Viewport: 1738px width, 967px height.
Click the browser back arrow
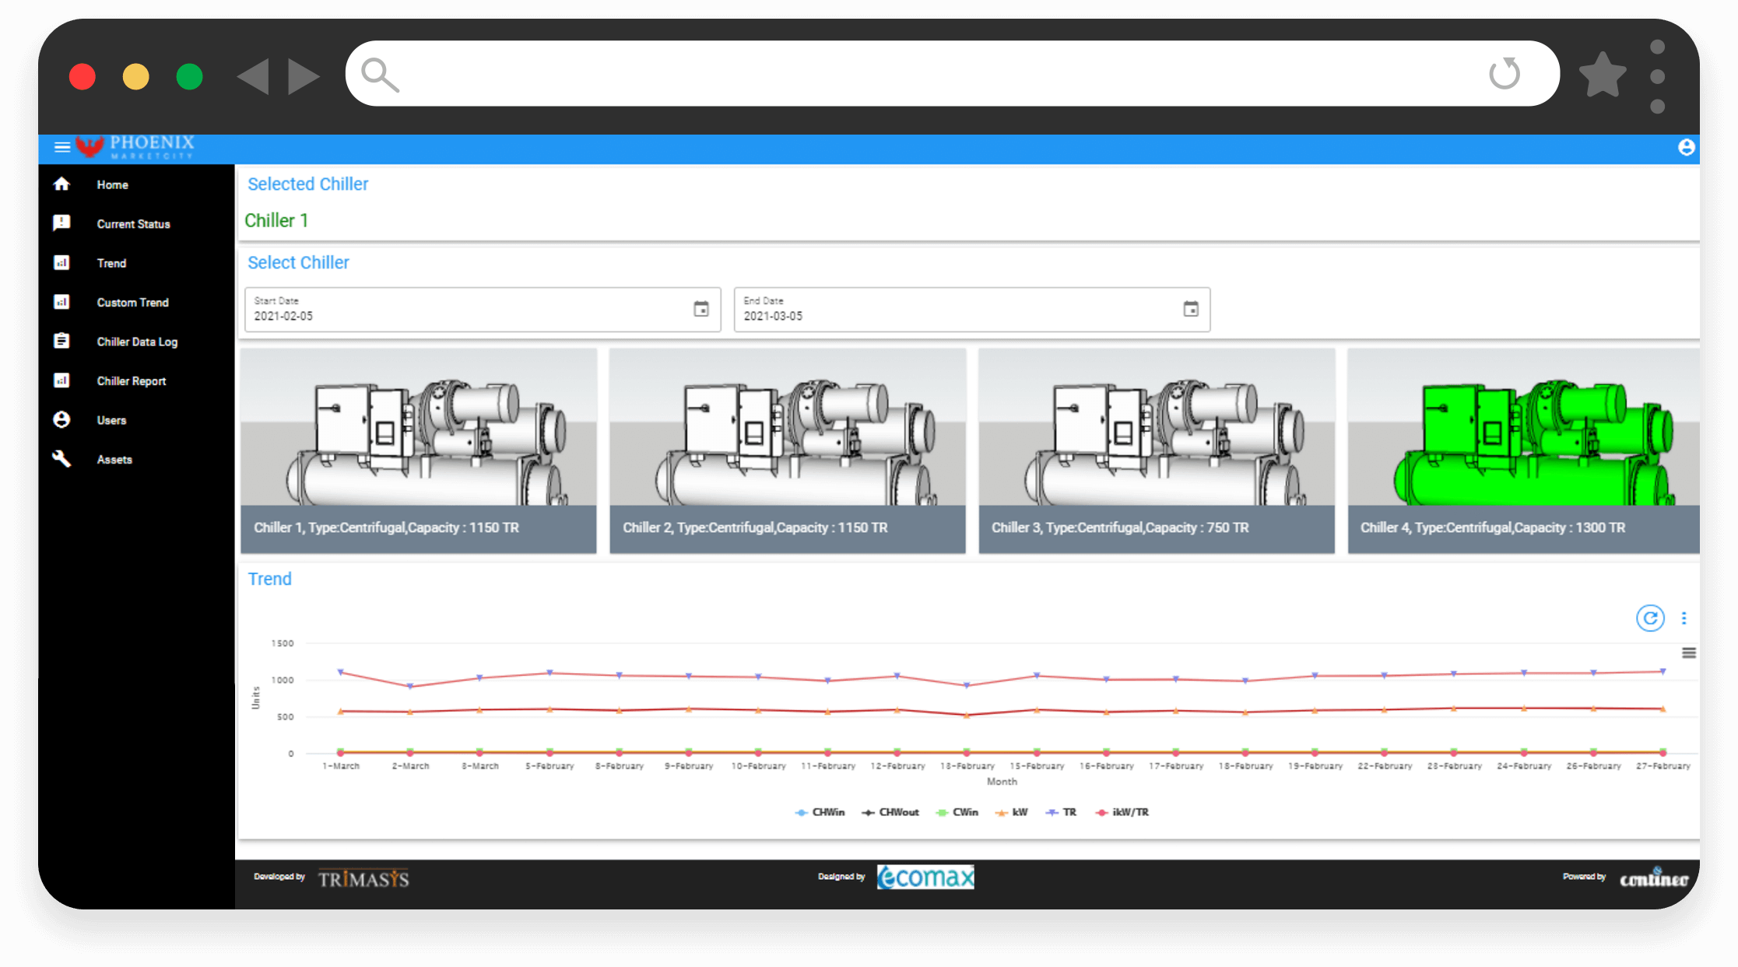(x=254, y=76)
